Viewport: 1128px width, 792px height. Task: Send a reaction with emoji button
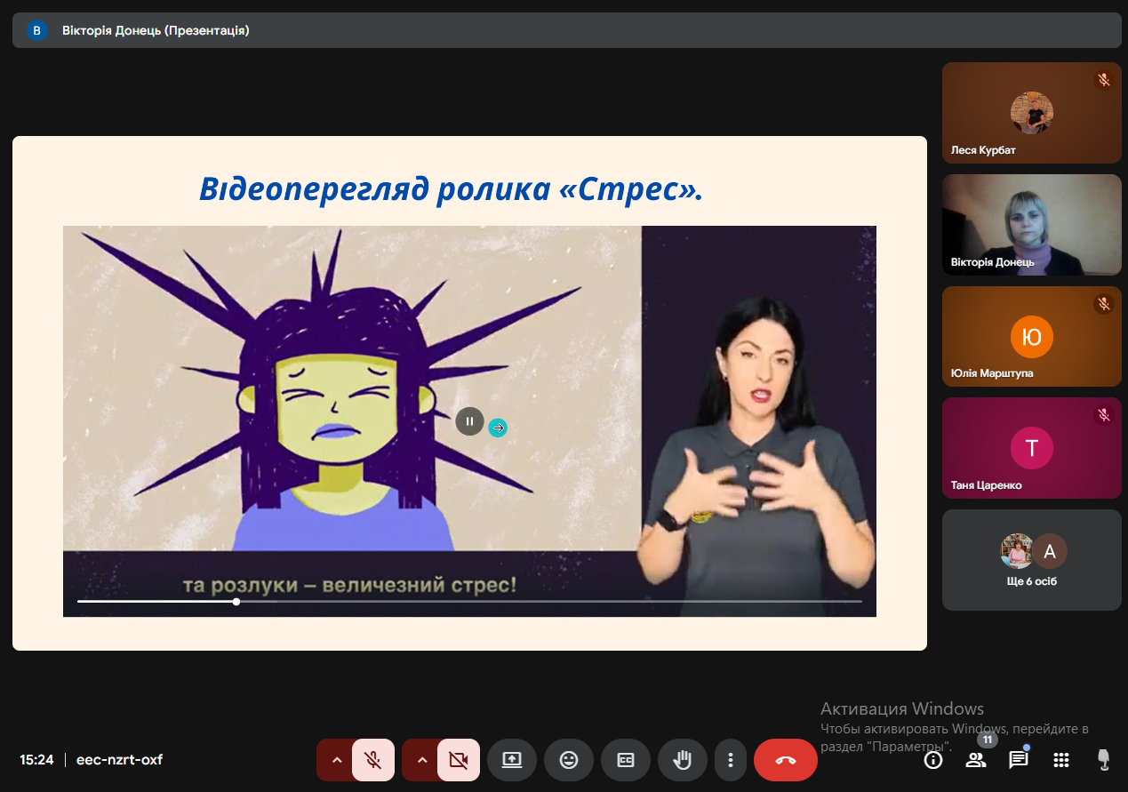coord(569,760)
